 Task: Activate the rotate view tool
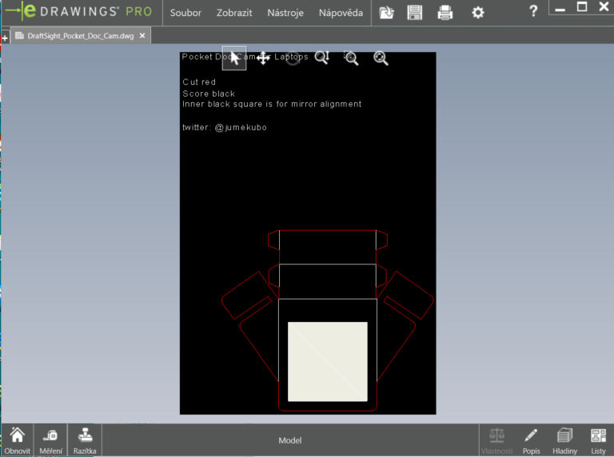coord(293,58)
